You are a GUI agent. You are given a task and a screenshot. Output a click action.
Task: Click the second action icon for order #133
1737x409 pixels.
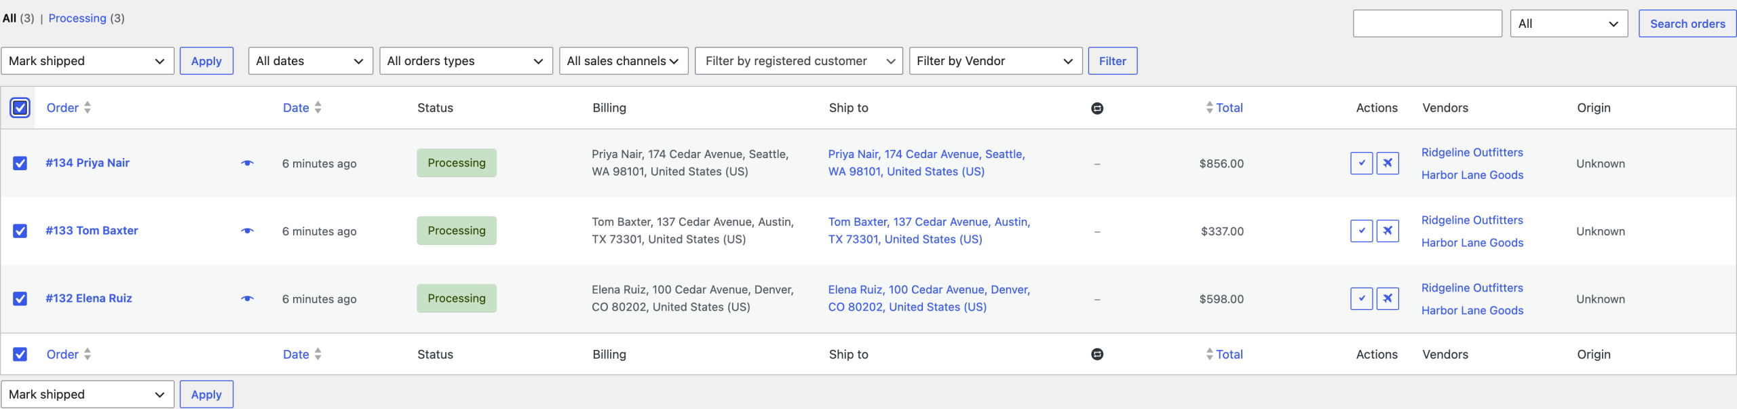1388,231
